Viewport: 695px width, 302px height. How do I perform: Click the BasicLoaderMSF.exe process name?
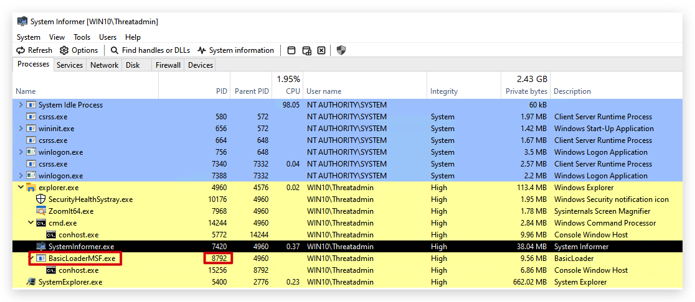click(82, 259)
